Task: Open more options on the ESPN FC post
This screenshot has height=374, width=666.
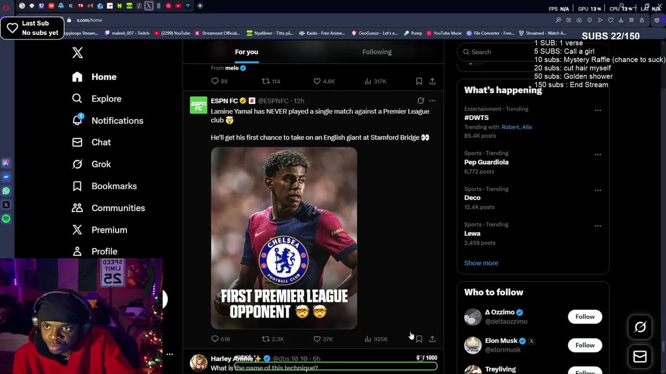Action: pos(432,101)
